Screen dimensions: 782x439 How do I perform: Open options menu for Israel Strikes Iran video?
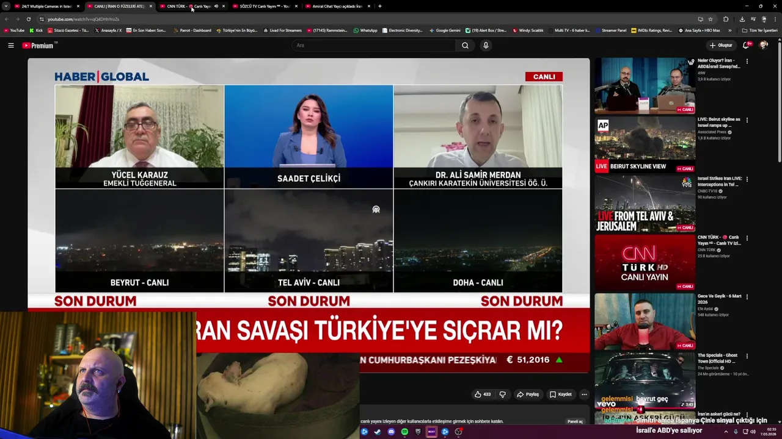click(x=747, y=179)
